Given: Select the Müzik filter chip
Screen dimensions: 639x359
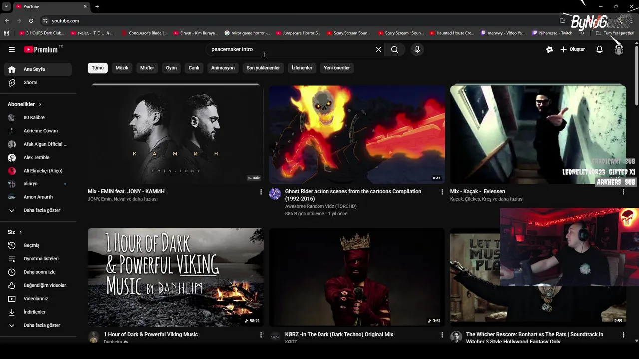Looking at the screenshot, I should tap(122, 68).
